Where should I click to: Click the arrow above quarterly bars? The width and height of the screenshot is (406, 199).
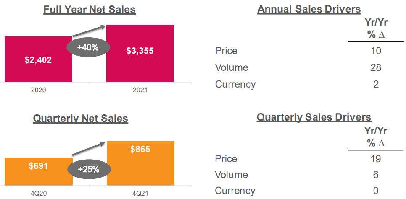89,148
